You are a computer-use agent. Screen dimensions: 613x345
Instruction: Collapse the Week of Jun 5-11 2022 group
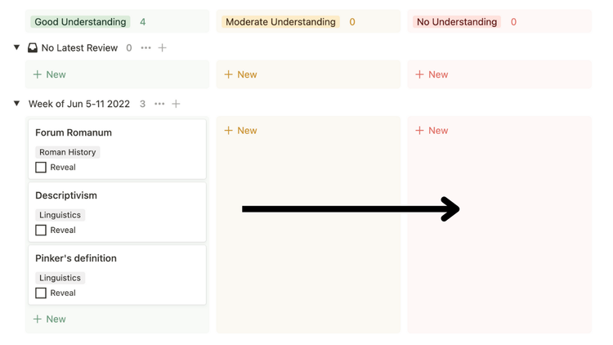point(16,104)
